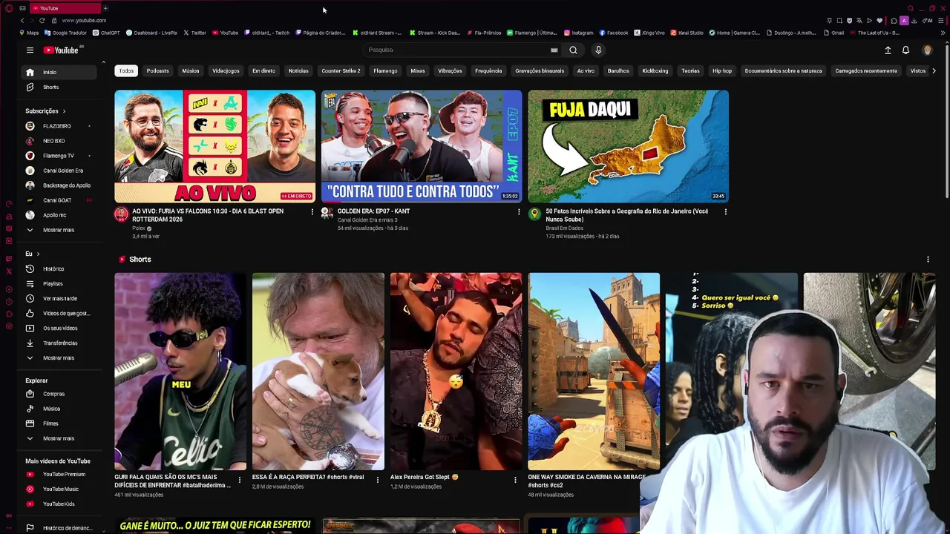Viewport: 950px width, 534px height.
Task: Select the Videojogos filter chip
Action: [x=226, y=70]
